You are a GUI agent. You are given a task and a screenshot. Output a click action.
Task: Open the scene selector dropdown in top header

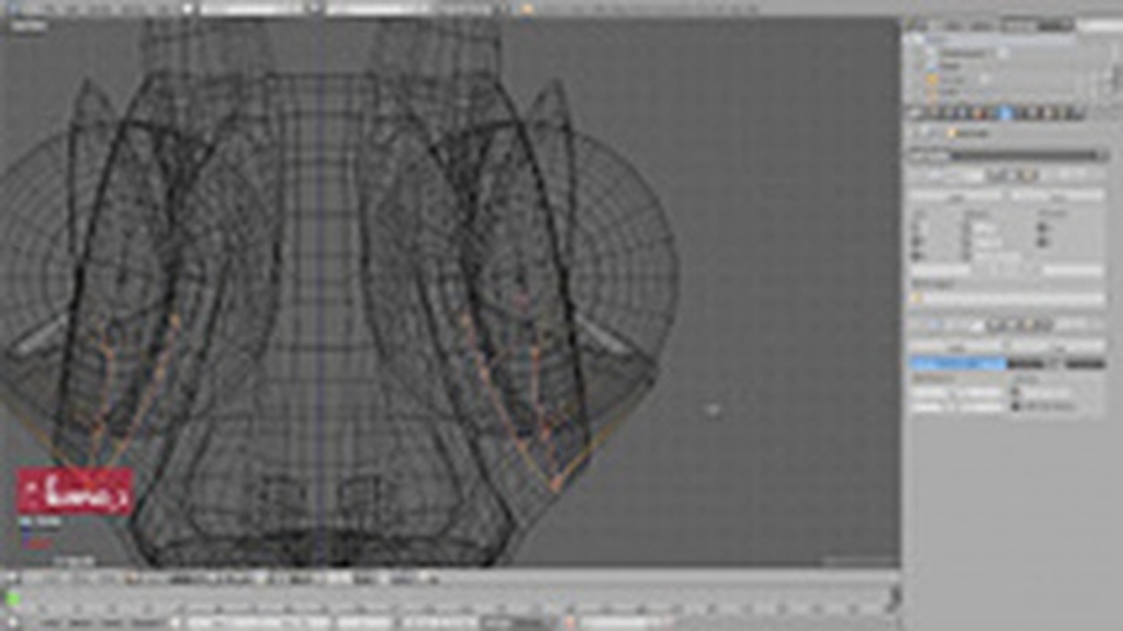377,8
